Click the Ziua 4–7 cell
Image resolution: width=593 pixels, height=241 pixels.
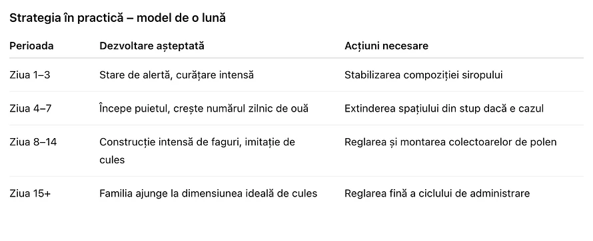(30, 109)
